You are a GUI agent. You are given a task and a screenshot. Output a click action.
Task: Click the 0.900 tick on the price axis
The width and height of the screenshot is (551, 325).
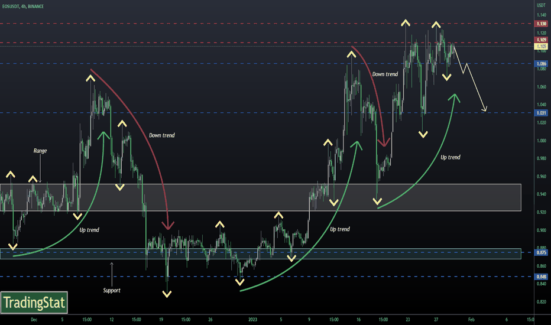pyautogui.click(x=542, y=230)
